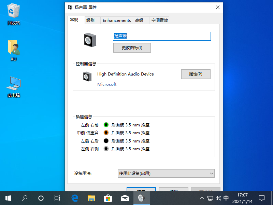273x205 pixels.
Task: Open the Mail app from the taskbar
Action: [x=125, y=198]
